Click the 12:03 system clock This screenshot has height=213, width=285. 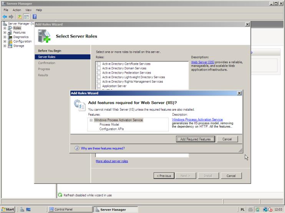click(x=278, y=210)
